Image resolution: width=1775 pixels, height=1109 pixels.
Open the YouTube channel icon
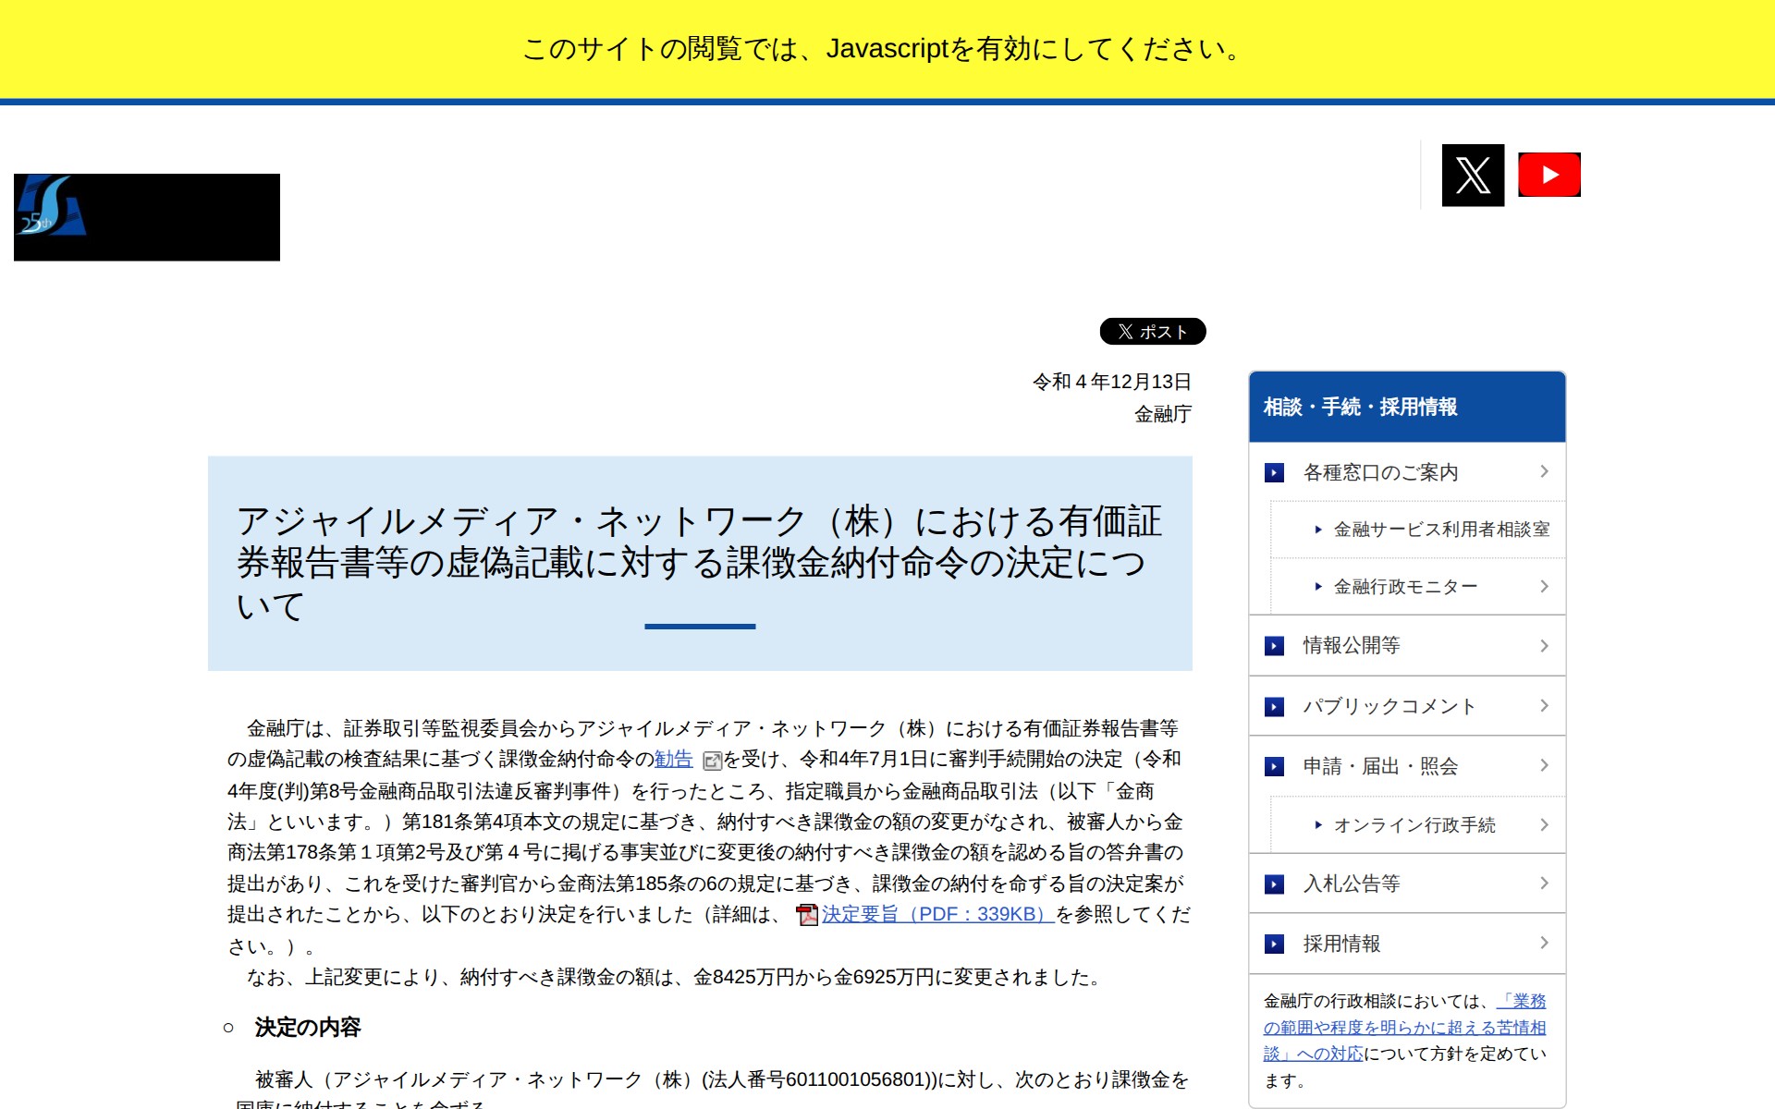pos(1549,175)
